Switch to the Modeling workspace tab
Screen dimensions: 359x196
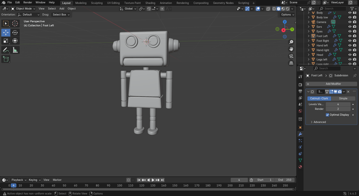[81, 3]
